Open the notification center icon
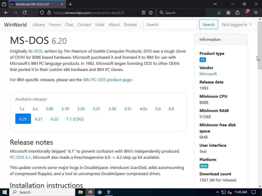 (254, 192)
